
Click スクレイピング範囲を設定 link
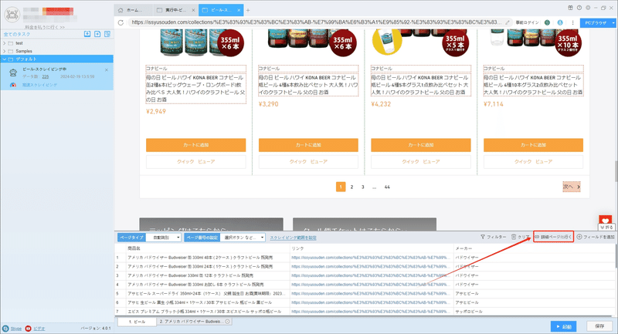293,238
